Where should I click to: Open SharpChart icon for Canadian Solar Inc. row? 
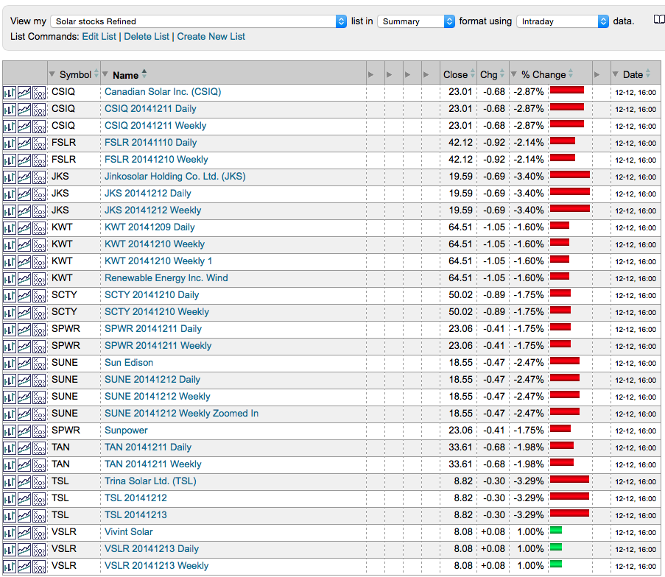tap(10, 93)
